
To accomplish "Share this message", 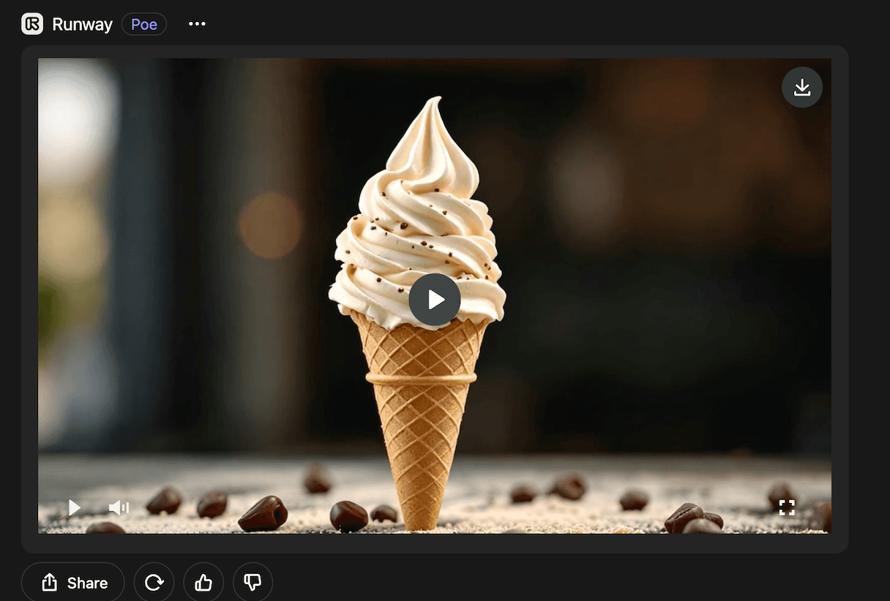I will click(73, 583).
